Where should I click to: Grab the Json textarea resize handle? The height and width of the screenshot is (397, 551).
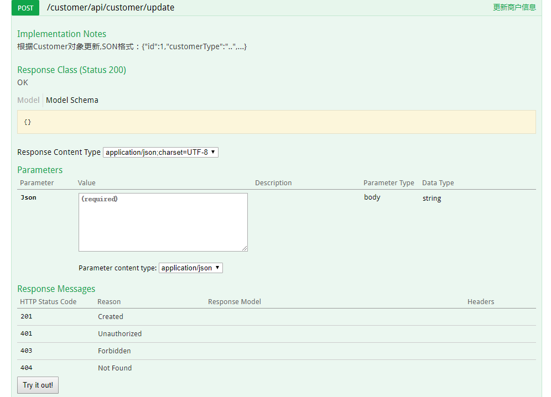coord(245,249)
